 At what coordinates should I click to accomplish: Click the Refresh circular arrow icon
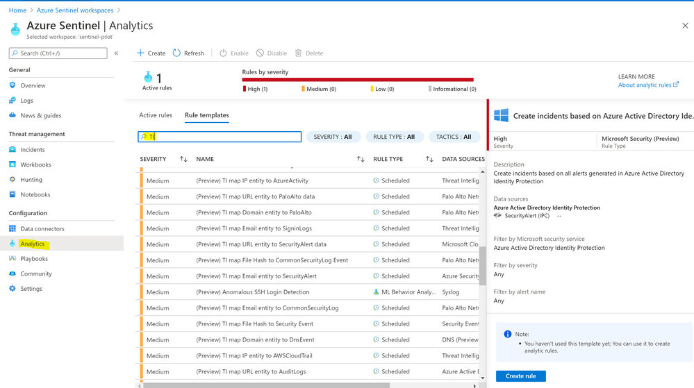pyautogui.click(x=176, y=53)
